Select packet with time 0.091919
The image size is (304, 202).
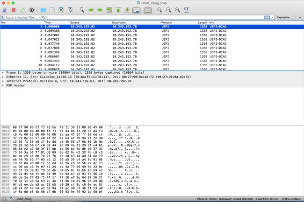tap(152, 61)
